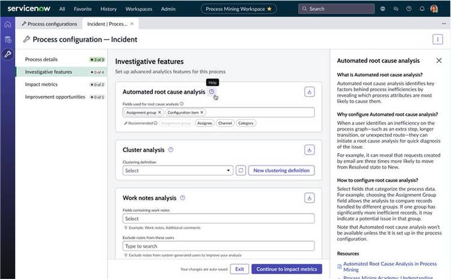The width and height of the screenshot is (451, 279).
Task: Click info icon beside Fields used for root cause analysis
Action: [x=182, y=104]
